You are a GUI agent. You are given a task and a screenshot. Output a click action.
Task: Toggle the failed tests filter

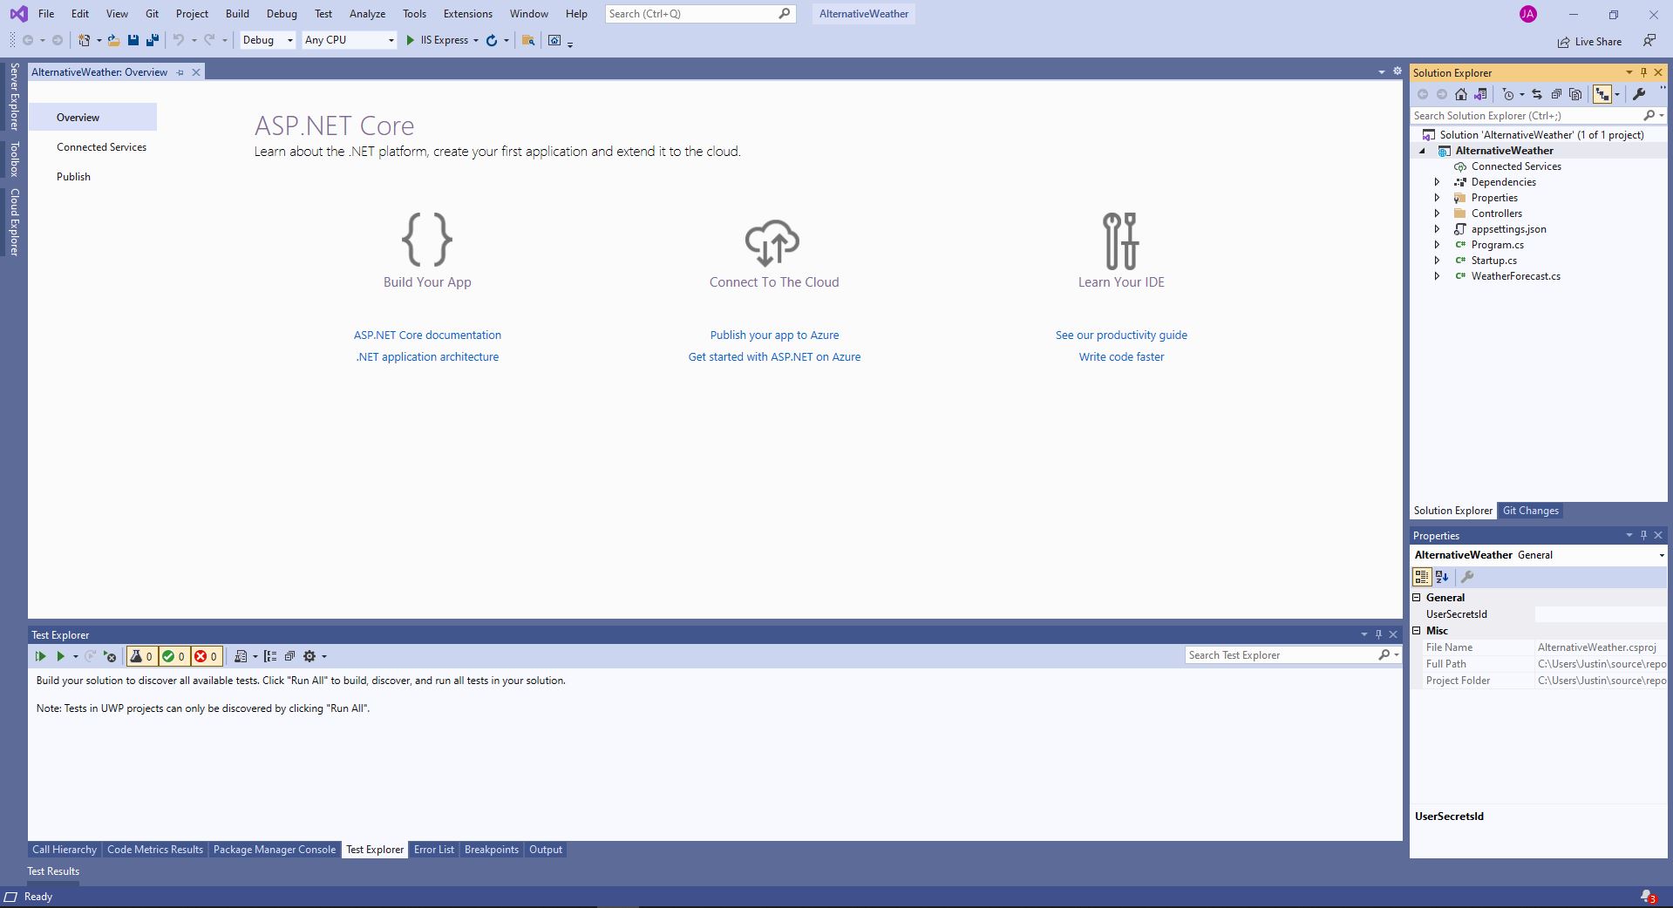point(207,656)
